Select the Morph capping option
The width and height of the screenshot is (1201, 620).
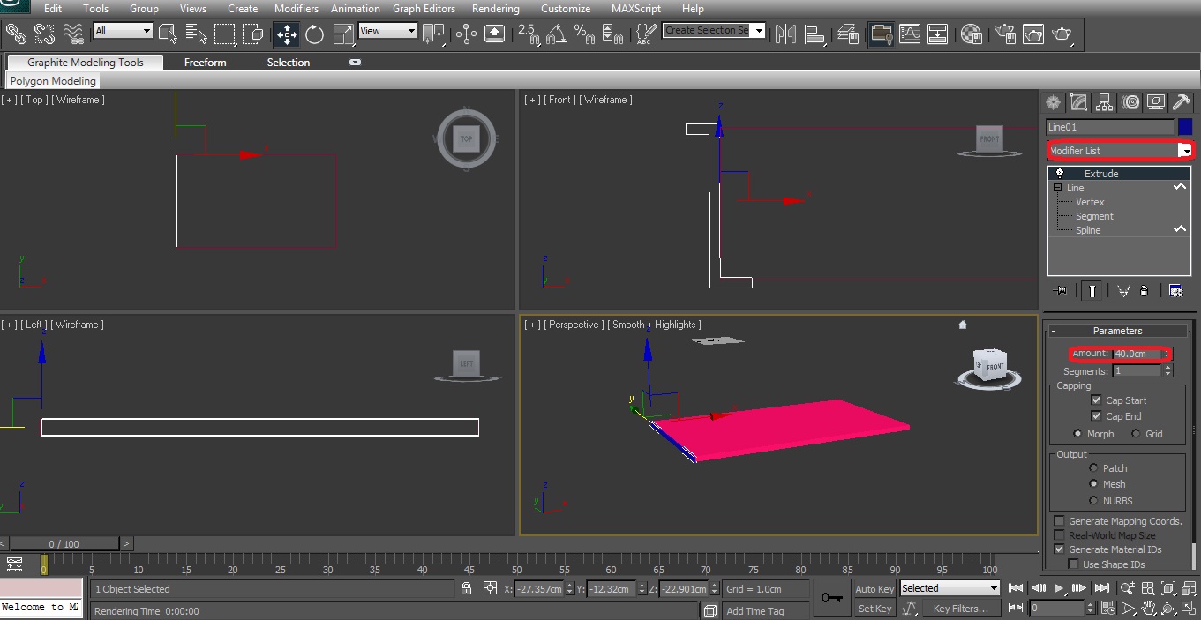tap(1077, 434)
